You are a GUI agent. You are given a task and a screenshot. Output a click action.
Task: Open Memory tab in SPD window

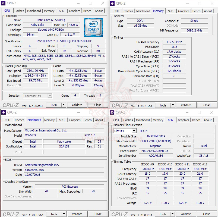158,120
